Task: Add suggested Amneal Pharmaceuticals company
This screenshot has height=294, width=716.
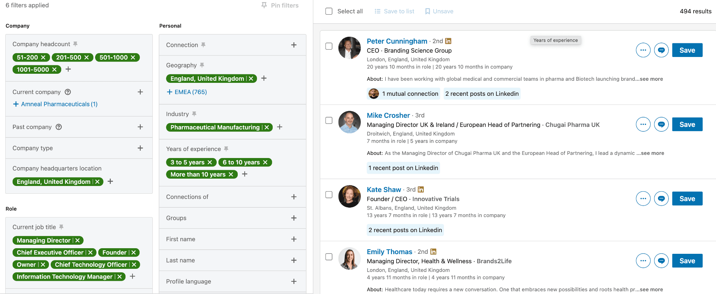Action: tap(55, 104)
